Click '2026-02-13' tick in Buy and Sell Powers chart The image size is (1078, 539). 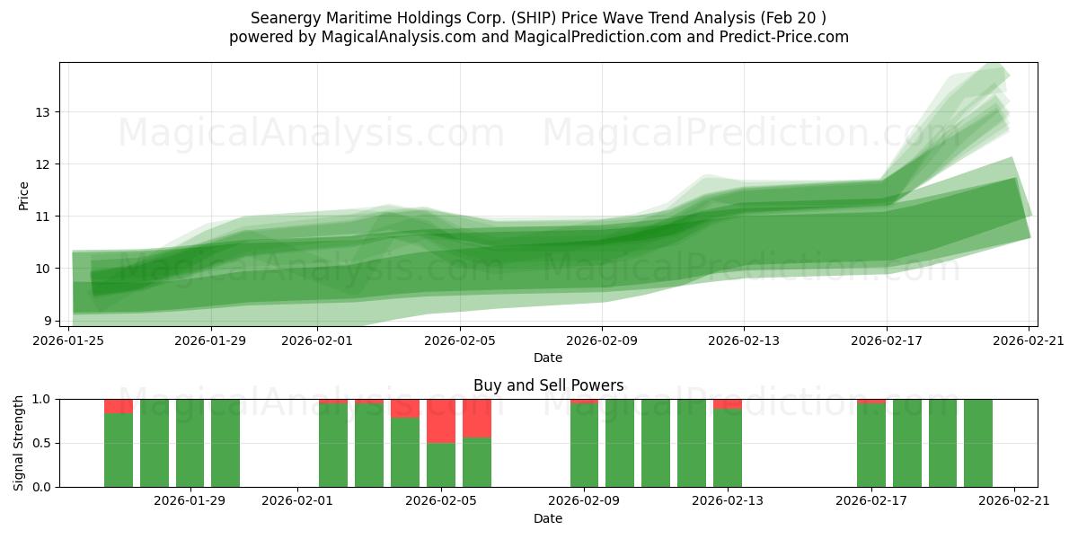coord(728,501)
